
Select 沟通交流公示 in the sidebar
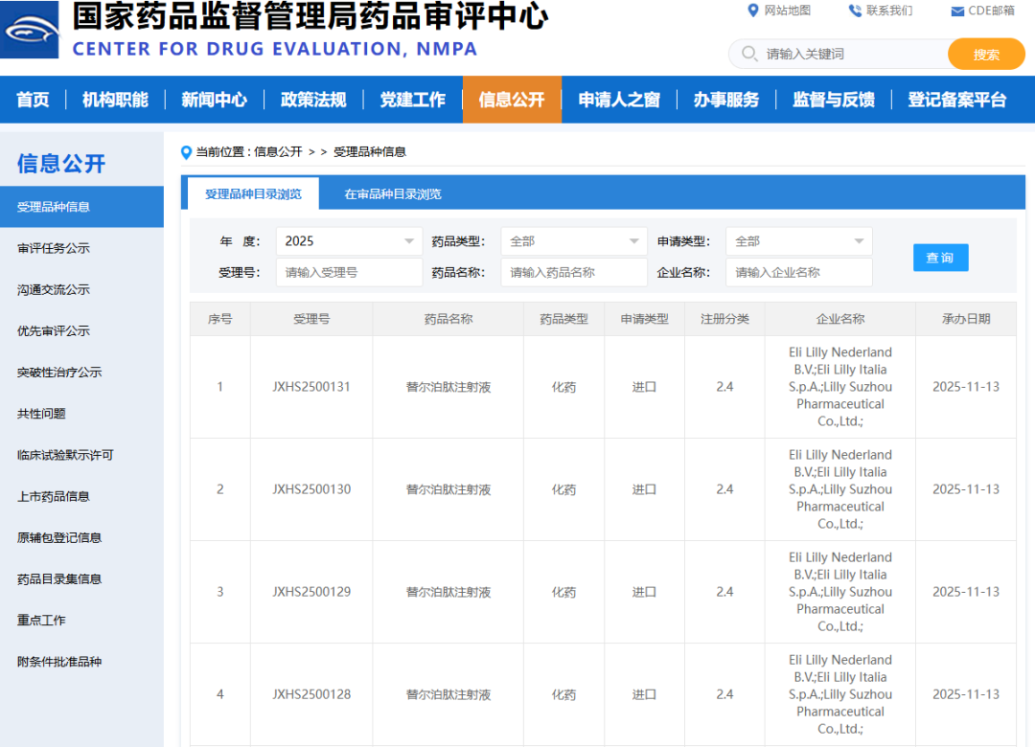(x=54, y=289)
